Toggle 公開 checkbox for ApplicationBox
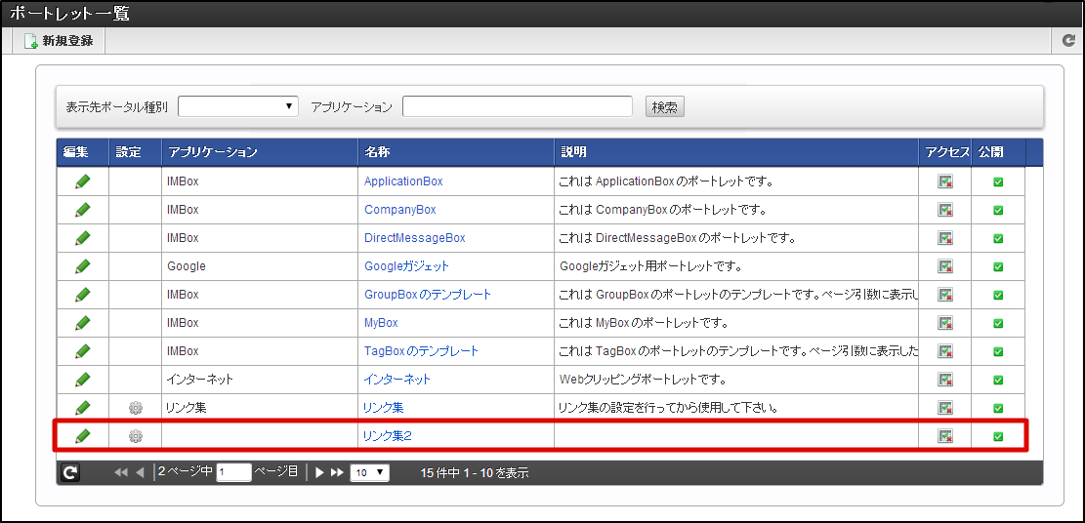This screenshot has height=523, width=1085. click(998, 181)
